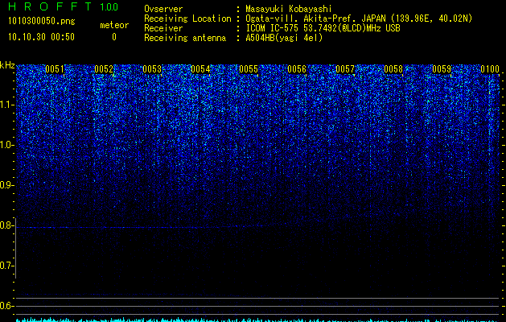Click the 0054 time marker
Screen dimensions: 506x322
click(200, 69)
